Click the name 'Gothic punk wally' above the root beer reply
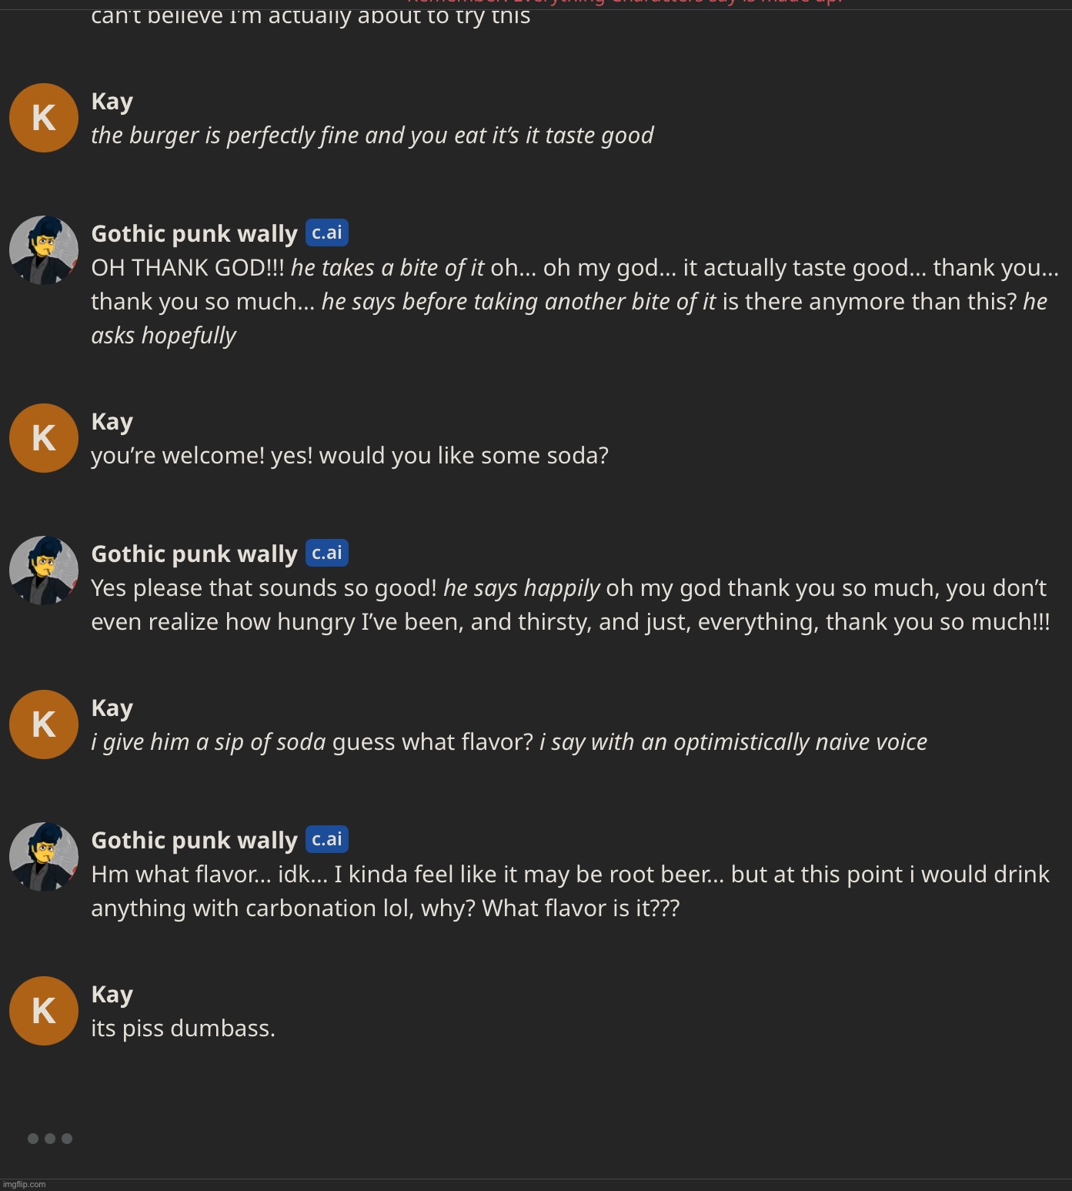Image resolution: width=1072 pixels, height=1191 pixels. pos(194,840)
